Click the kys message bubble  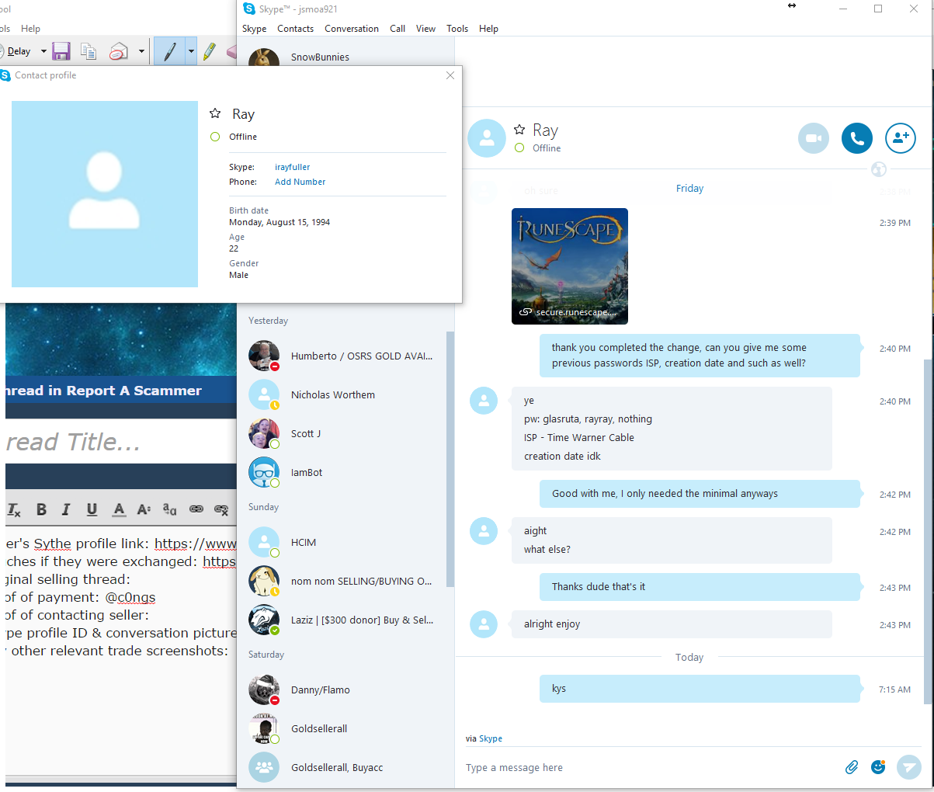[701, 689]
